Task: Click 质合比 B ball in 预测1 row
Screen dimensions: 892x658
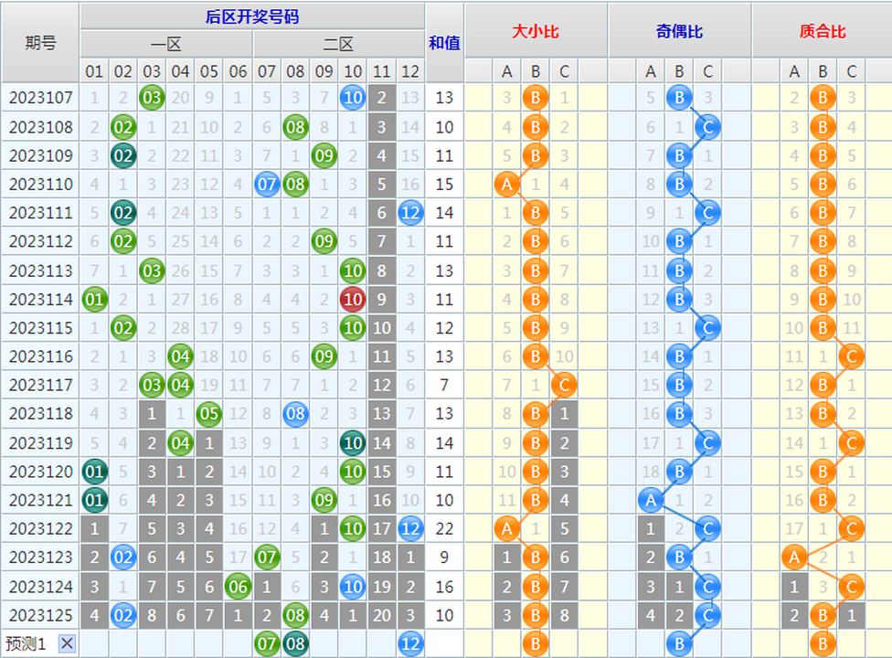Action: tap(823, 643)
